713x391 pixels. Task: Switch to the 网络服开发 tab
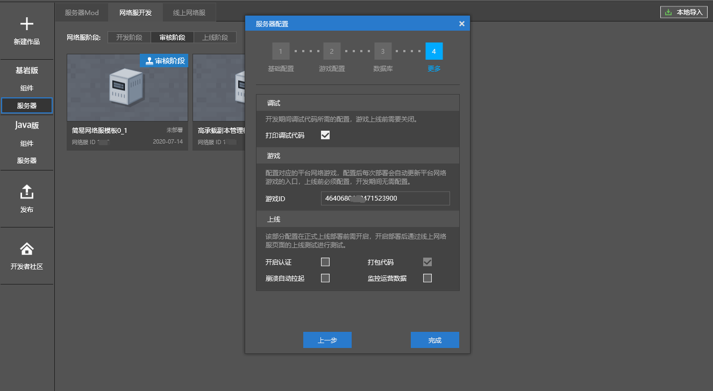tap(136, 12)
